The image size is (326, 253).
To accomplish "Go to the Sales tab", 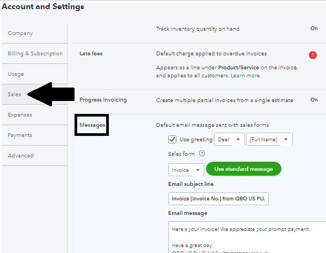I will pos(14,95).
